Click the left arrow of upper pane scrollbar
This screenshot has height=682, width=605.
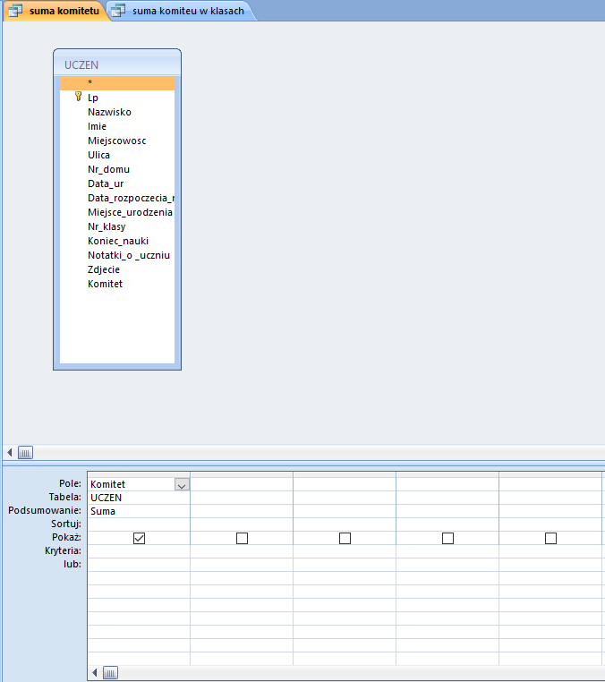pos(10,453)
